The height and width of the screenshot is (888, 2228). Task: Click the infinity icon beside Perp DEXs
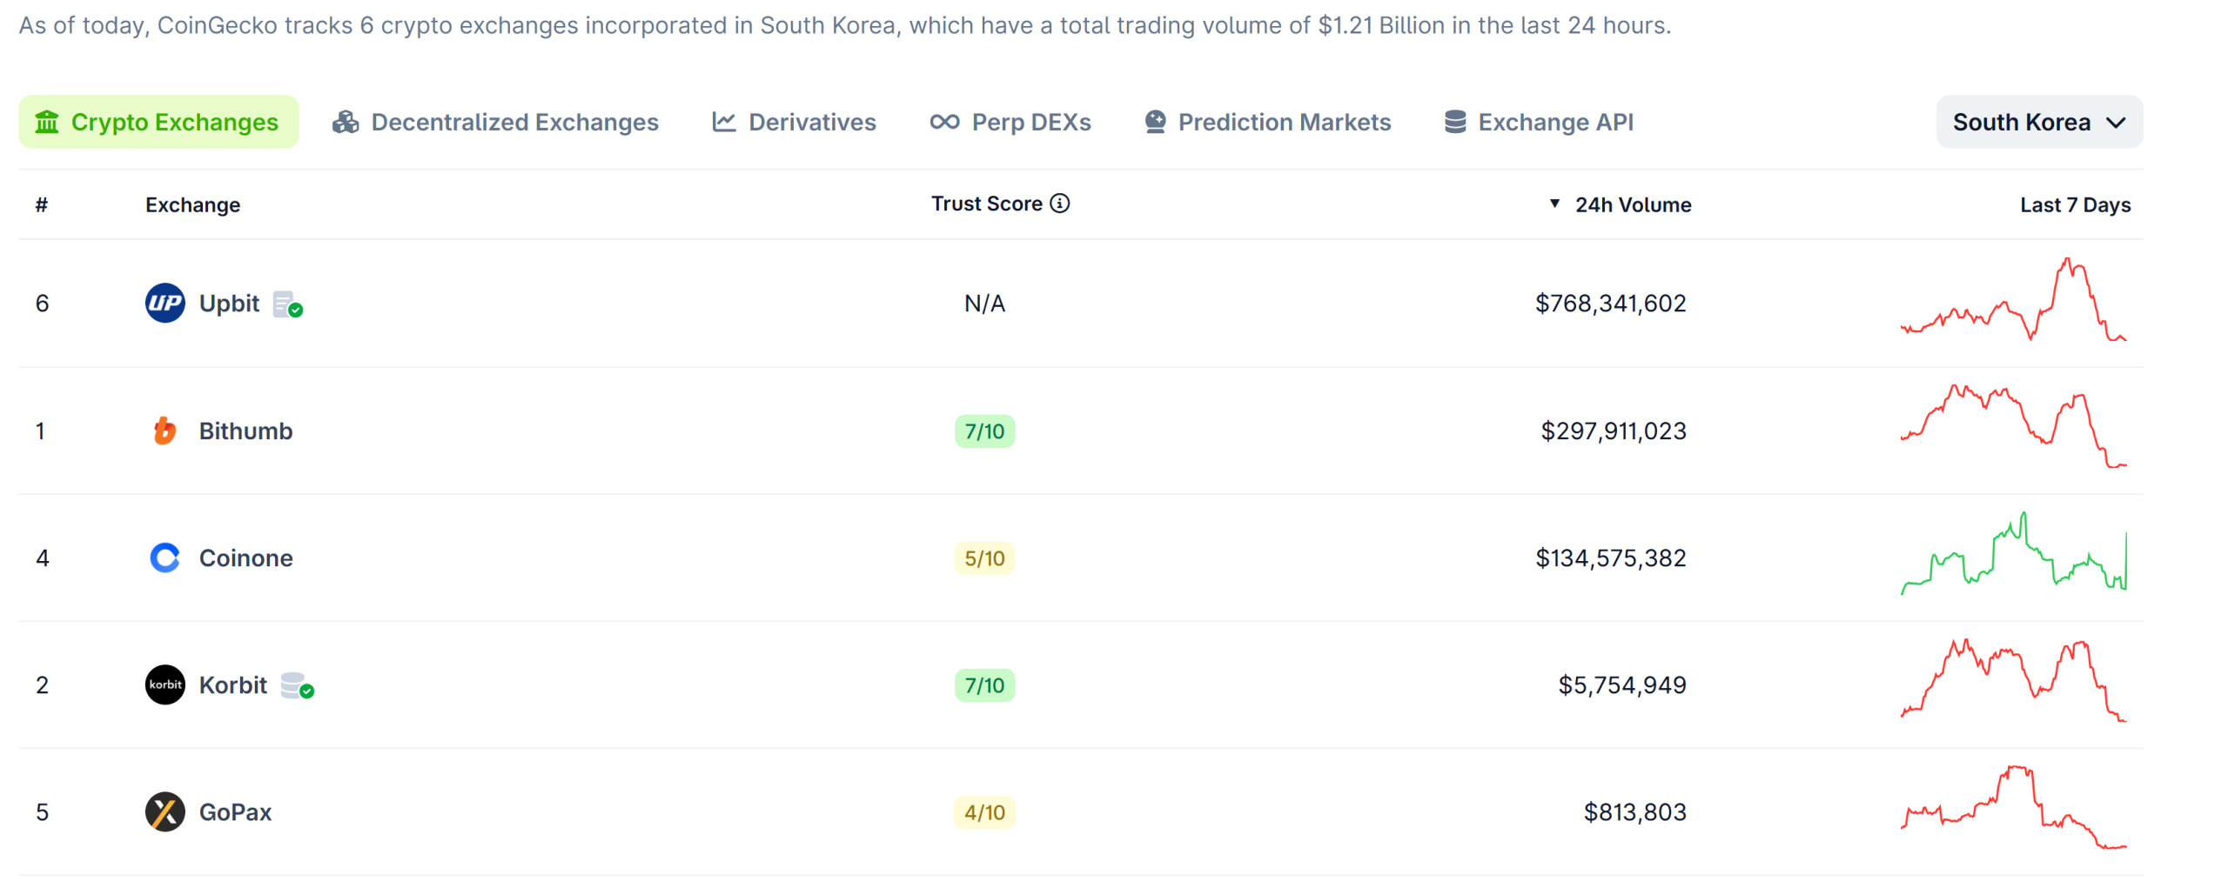[x=945, y=122]
